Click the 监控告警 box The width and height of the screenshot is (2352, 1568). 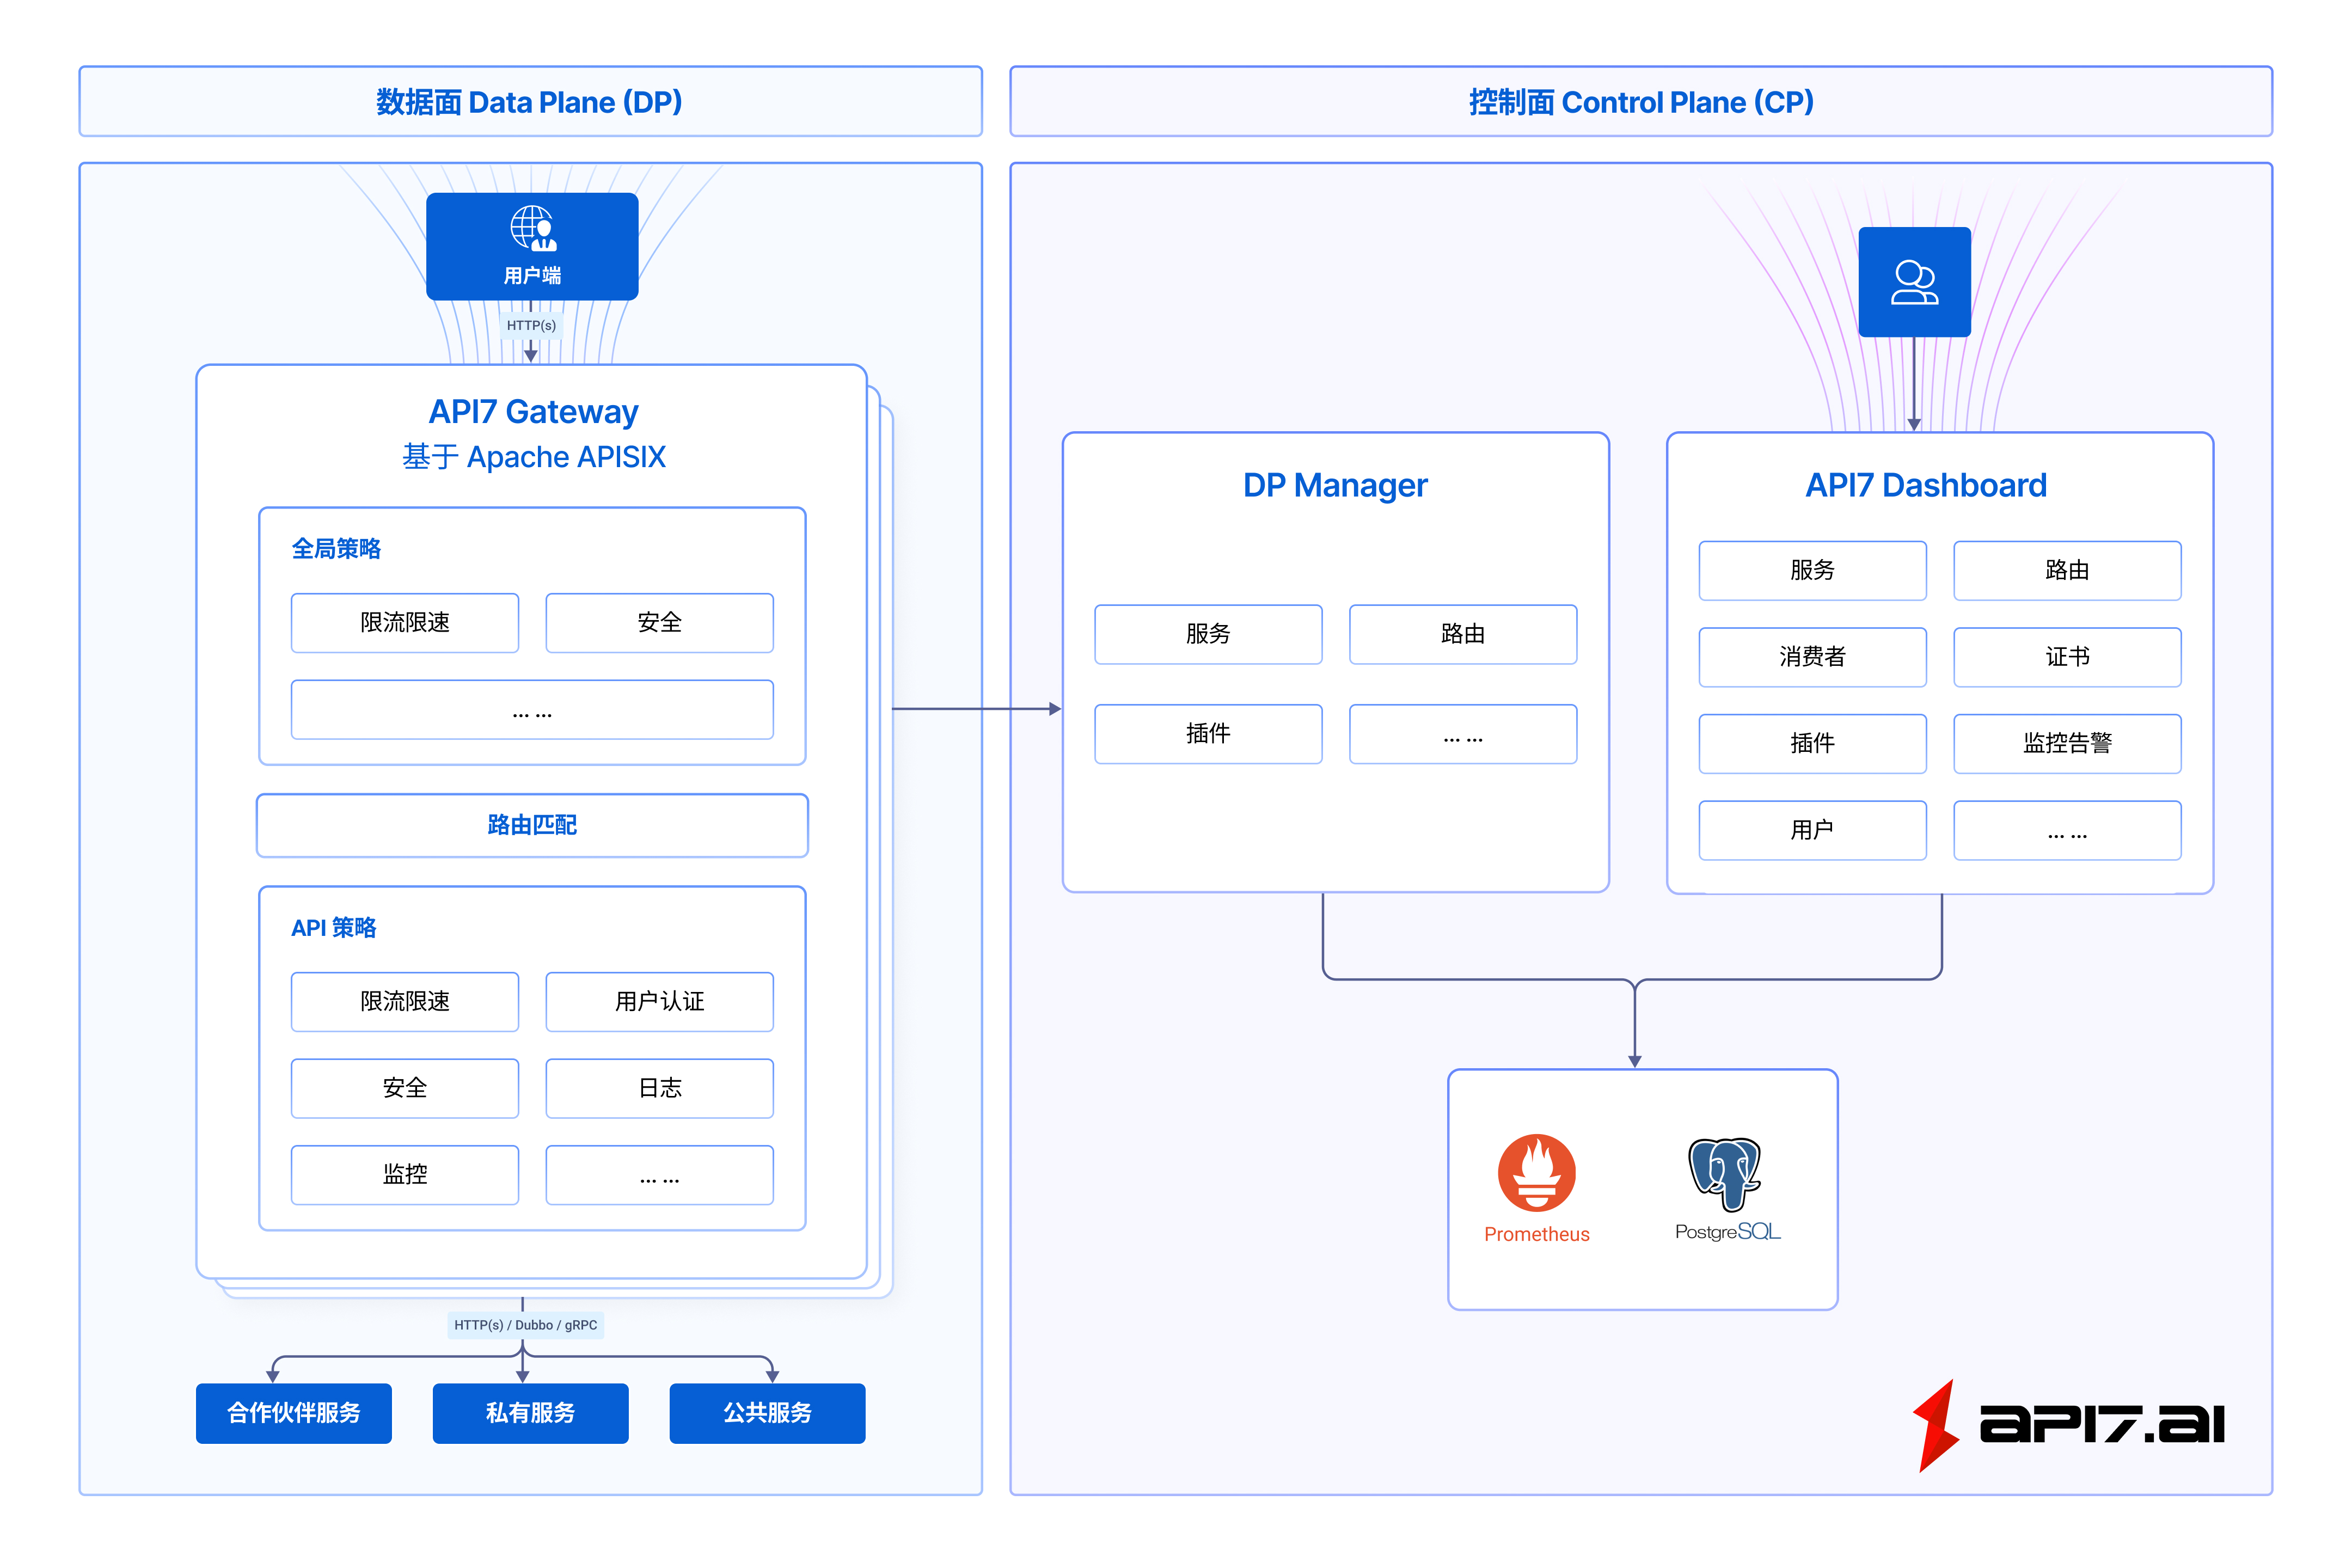(x=2067, y=744)
